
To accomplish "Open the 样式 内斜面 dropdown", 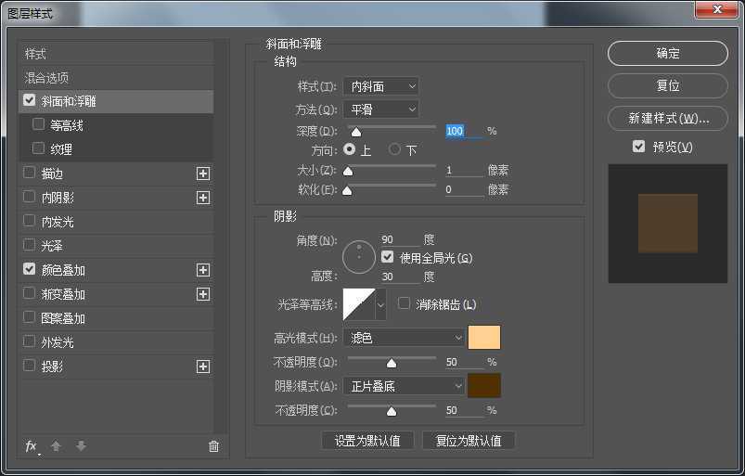I will 380,86.
